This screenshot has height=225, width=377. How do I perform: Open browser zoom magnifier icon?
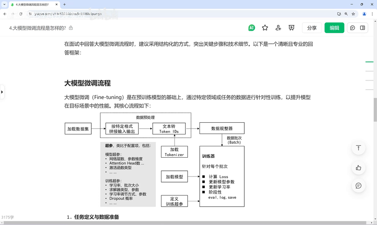click(346, 14)
